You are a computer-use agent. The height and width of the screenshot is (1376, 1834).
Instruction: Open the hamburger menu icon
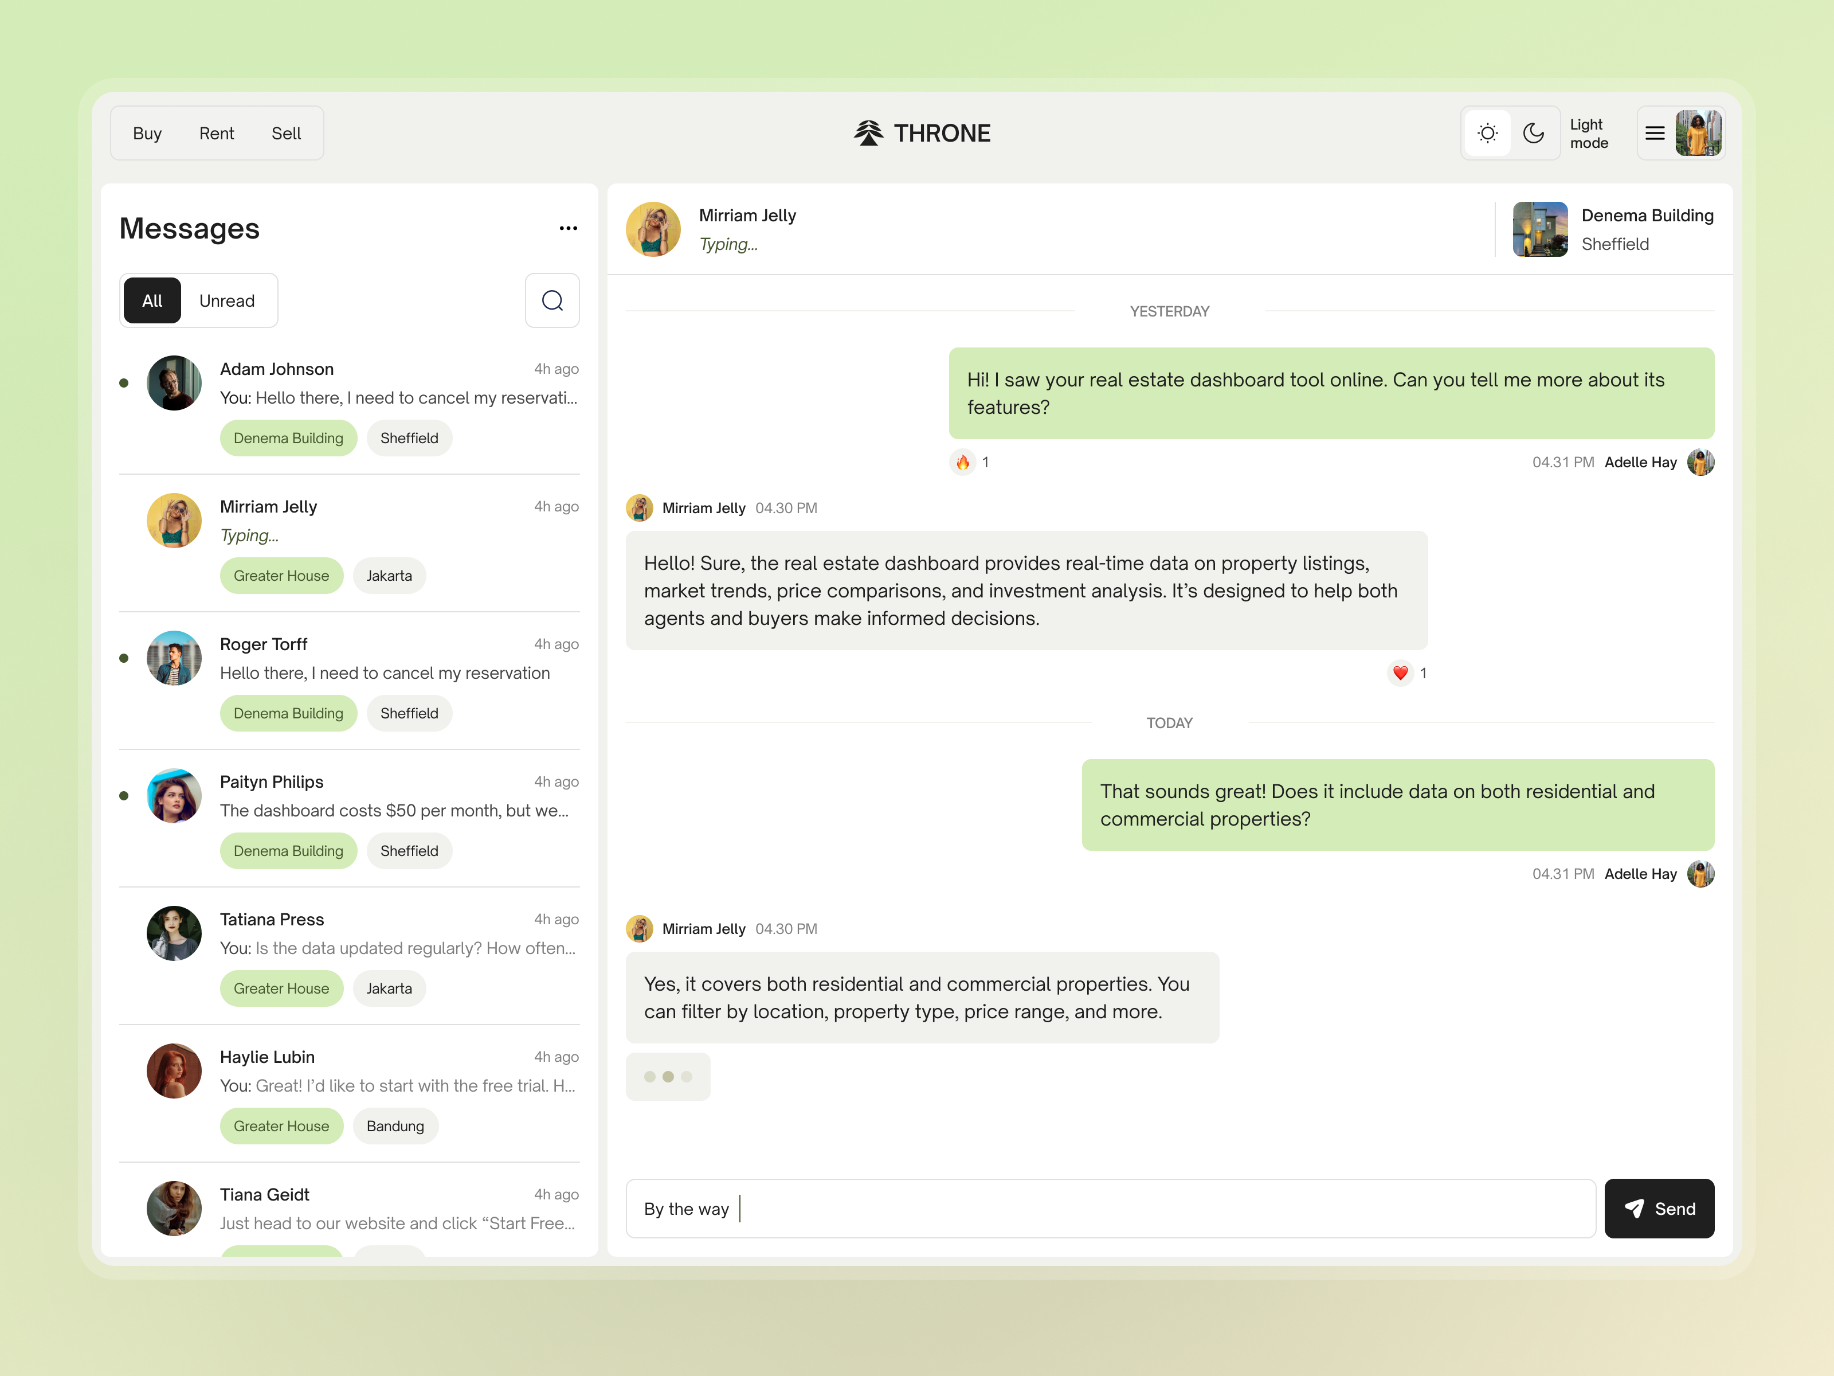(1655, 132)
